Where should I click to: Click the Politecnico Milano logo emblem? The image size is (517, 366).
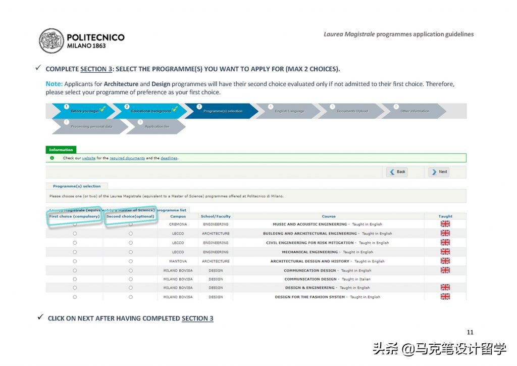pyautogui.click(x=51, y=41)
